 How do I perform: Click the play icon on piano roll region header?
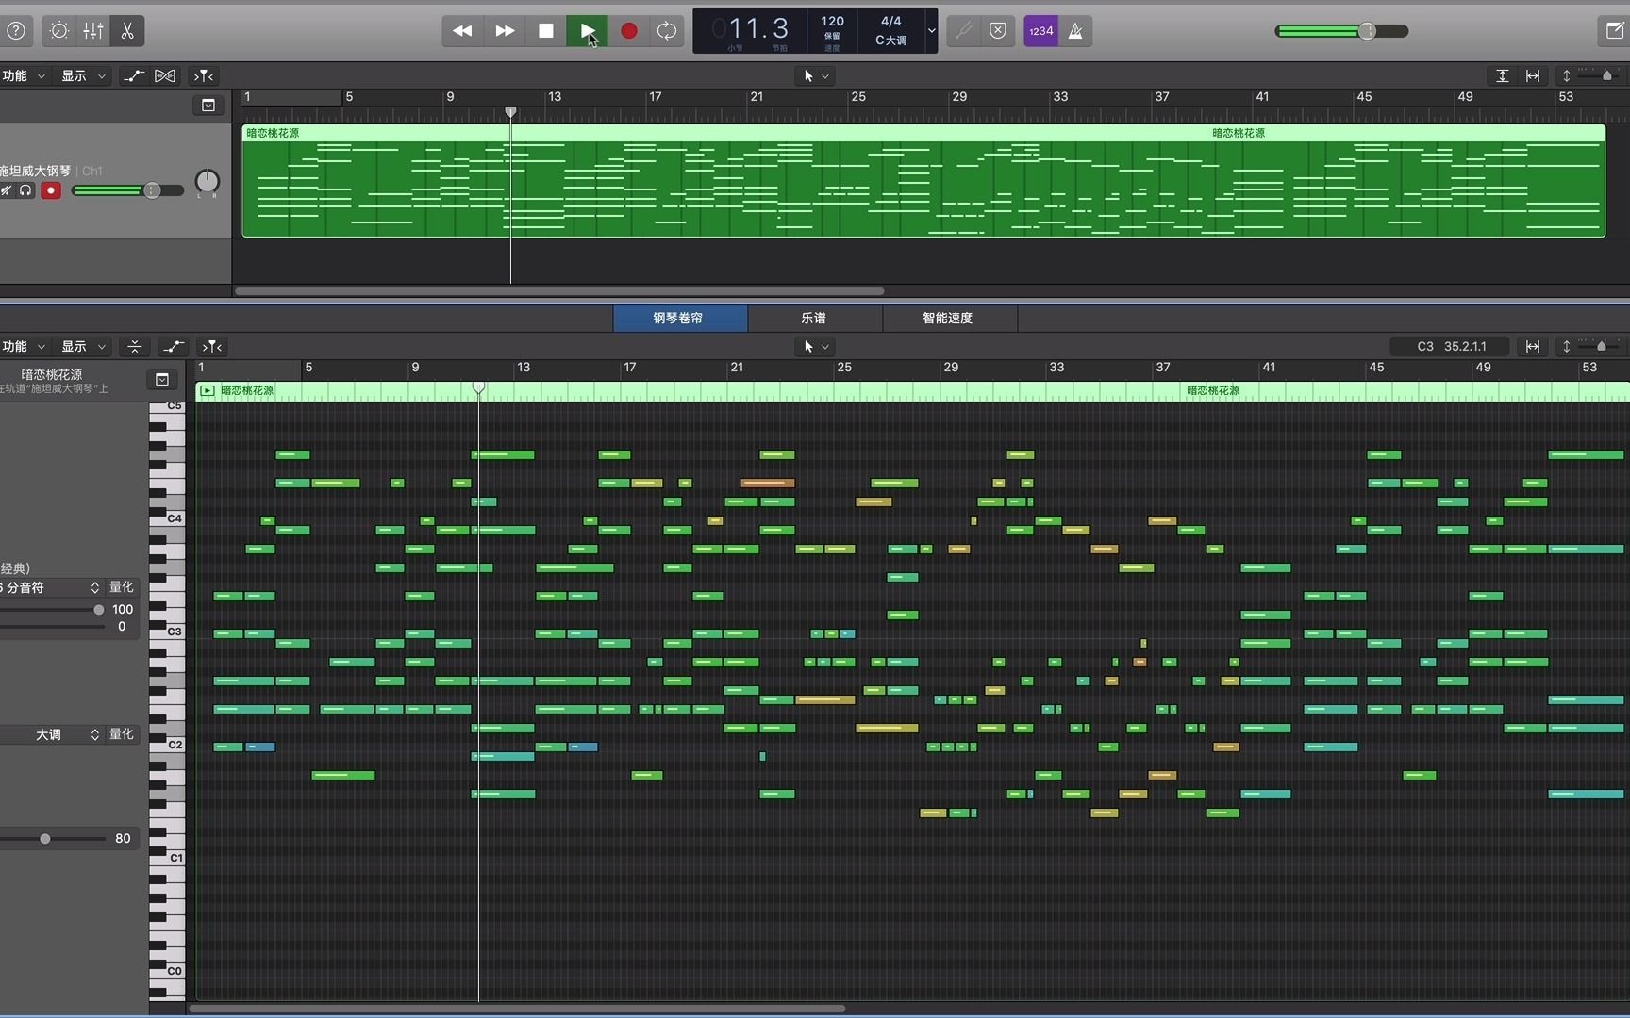[x=207, y=390]
